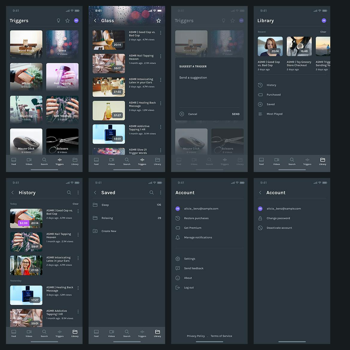
Task: Open the Privacy Policy link
Action: pyautogui.click(x=196, y=336)
